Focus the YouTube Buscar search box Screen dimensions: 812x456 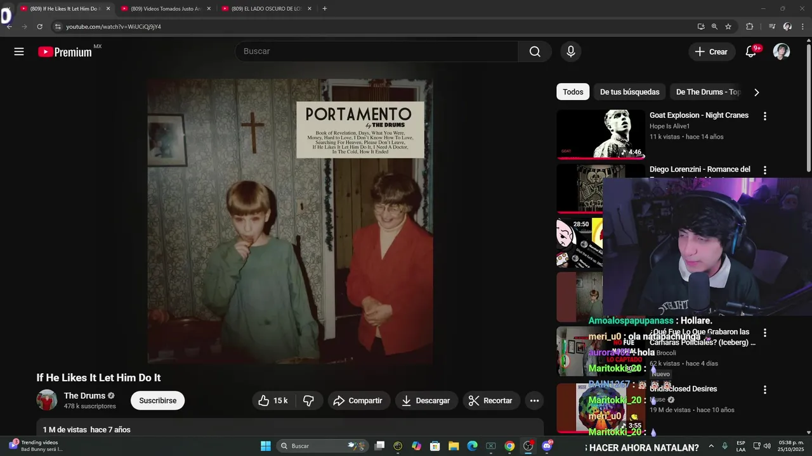point(377,52)
